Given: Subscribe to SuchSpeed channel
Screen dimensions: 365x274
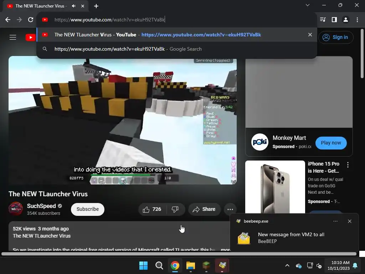Looking at the screenshot, I should tap(88, 209).
